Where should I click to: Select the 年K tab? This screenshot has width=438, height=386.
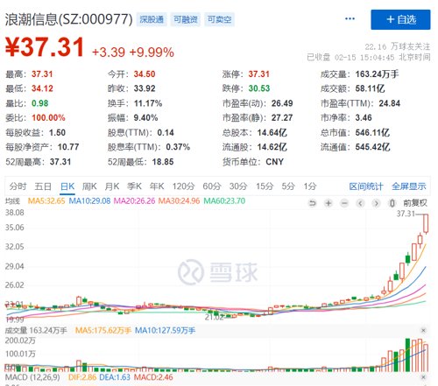click(x=157, y=186)
